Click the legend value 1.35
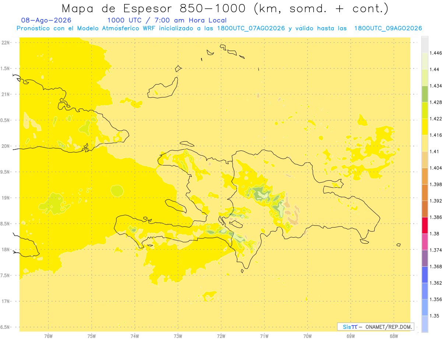Screen dimensions: 442x341 pos(435,316)
